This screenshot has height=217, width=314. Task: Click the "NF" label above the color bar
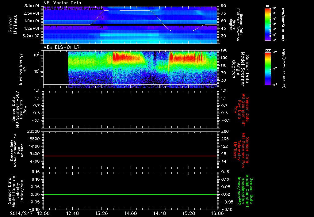268,6
